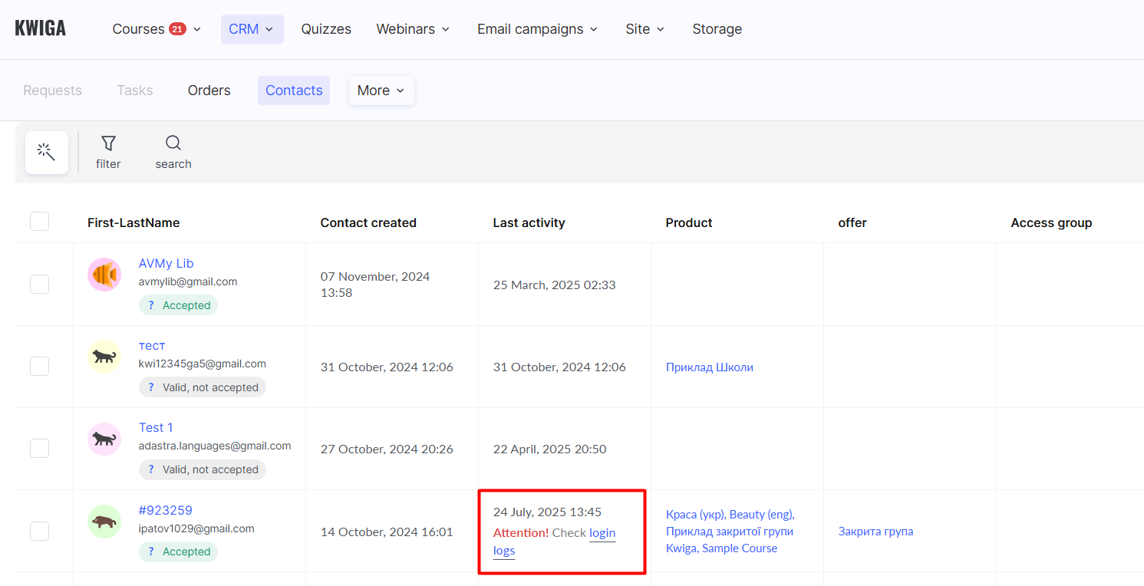Screen dimensions: 1144x586
Task: Open the Приклад Школи product link
Action: (709, 367)
